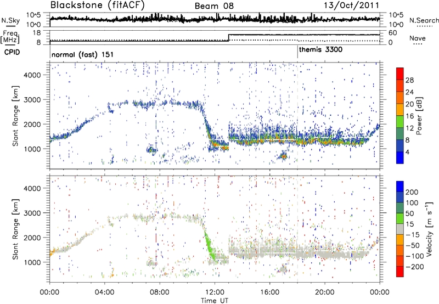The width and height of the screenshot is (439, 304).
Task: Click the 'CPID' row label
Action: [x=12, y=52]
